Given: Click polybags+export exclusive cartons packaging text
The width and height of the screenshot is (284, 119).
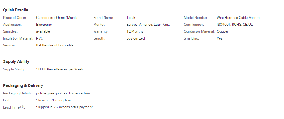Looking at the screenshot, I should (x=64, y=93).
